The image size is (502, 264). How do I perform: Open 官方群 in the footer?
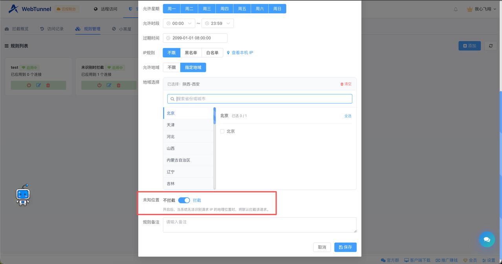(390, 260)
